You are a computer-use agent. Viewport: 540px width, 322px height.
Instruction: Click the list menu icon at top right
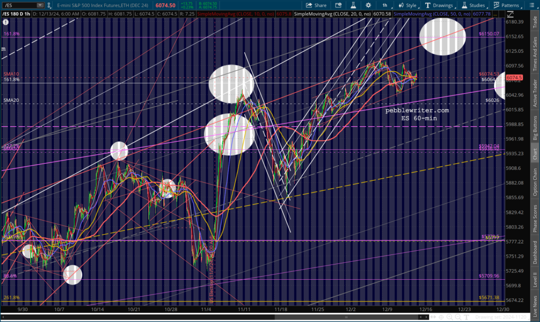point(532,5)
